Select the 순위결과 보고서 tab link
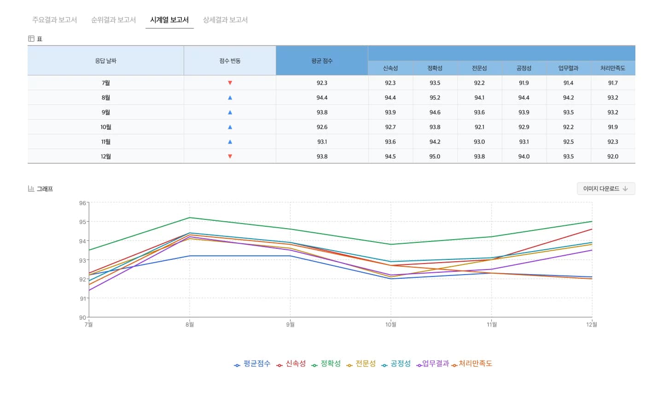This screenshot has height=396, width=663. pos(113,20)
